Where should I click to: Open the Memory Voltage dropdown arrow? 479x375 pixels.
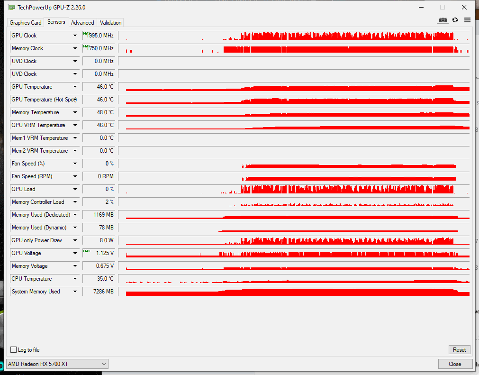(x=75, y=266)
